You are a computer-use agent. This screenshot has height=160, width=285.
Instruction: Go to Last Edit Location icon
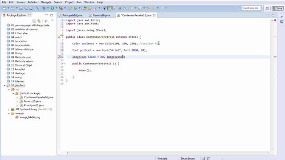coord(148,8)
